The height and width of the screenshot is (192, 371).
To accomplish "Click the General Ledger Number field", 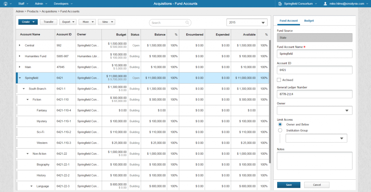I will click(x=314, y=94).
